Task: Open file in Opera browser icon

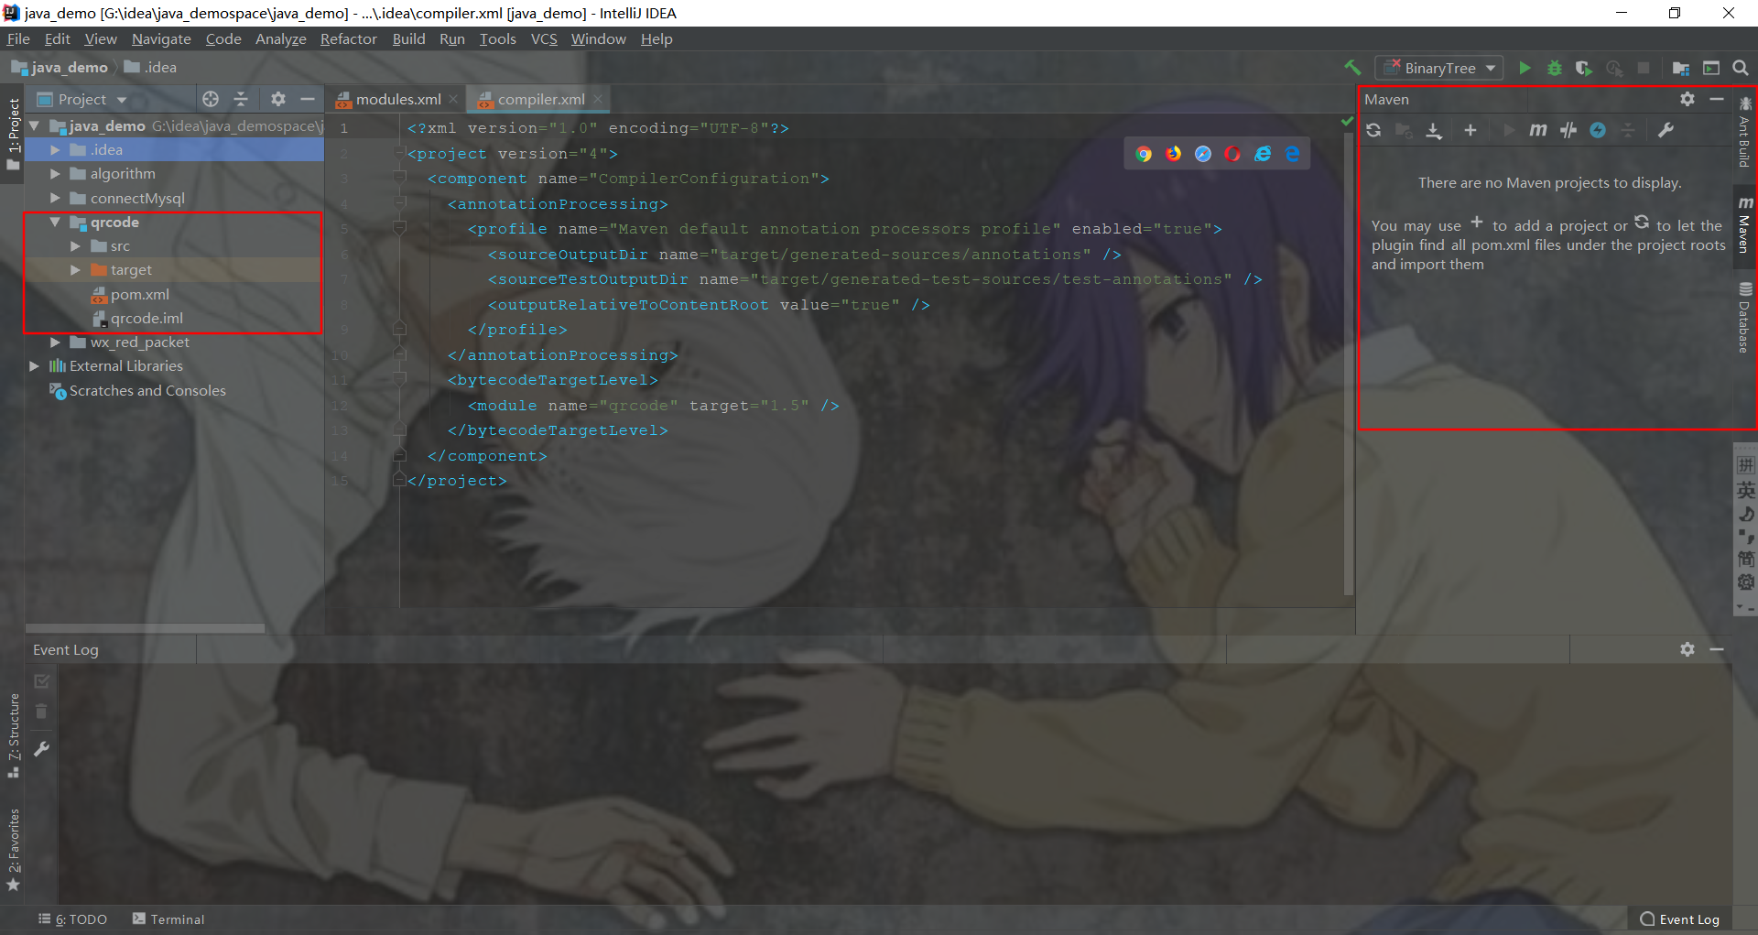Action: tap(1232, 154)
